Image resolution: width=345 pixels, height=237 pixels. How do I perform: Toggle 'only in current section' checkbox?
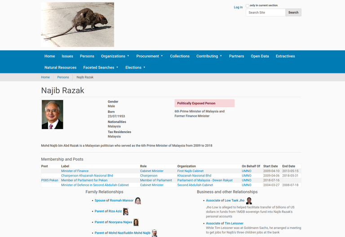click(x=248, y=6)
